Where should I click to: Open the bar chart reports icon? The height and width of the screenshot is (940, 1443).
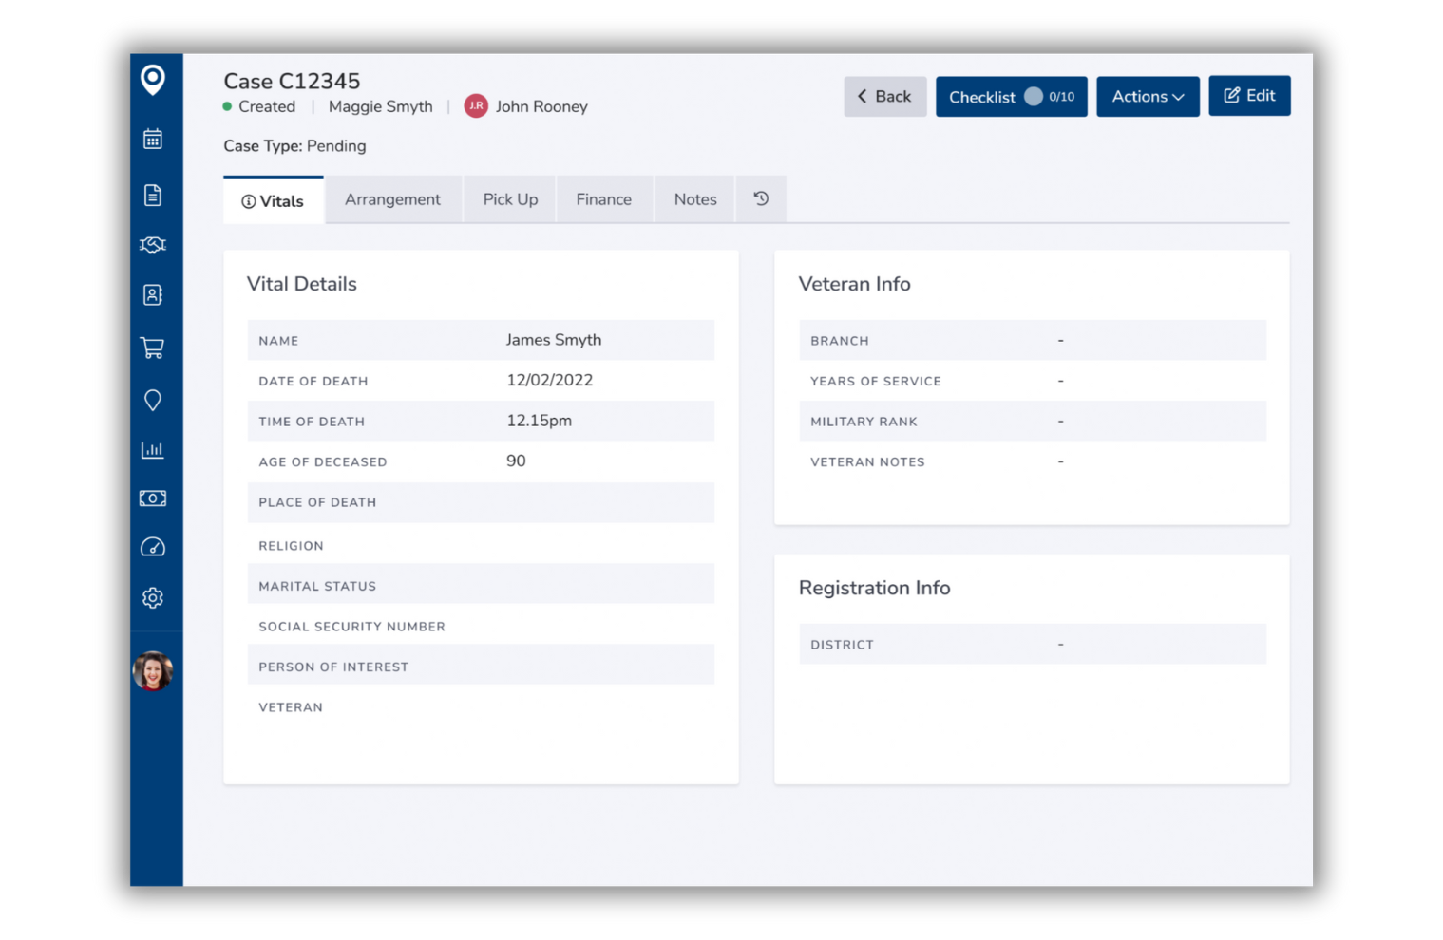click(153, 450)
